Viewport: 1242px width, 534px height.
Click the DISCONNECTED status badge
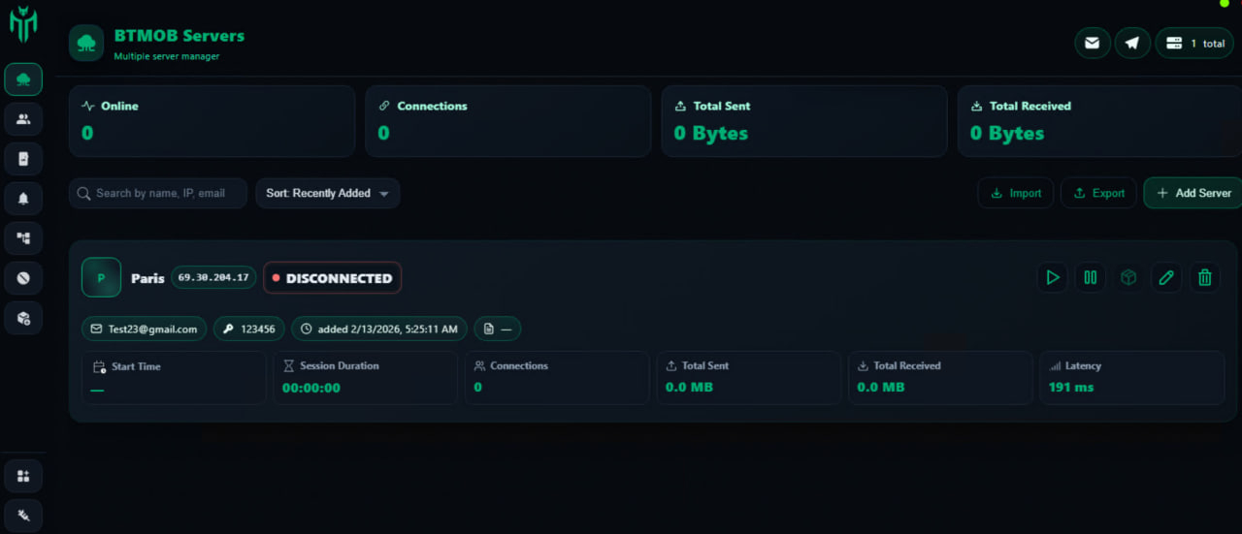pyautogui.click(x=332, y=278)
